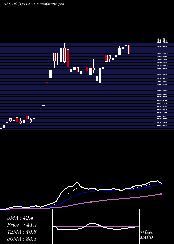Click the white peak of moving average line

77,182
